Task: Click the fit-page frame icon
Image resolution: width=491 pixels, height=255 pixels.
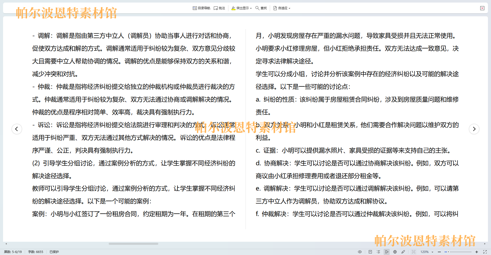Action: [x=414, y=252]
